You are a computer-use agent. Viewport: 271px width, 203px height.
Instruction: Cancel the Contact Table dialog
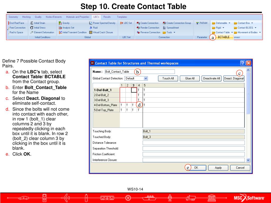pos(240,168)
